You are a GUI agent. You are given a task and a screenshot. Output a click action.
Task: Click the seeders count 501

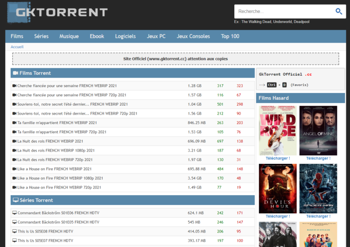click(220, 104)
